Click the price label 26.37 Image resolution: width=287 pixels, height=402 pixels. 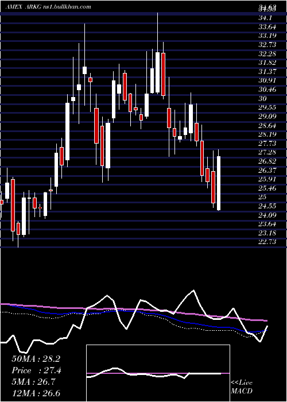coord(268,170)
